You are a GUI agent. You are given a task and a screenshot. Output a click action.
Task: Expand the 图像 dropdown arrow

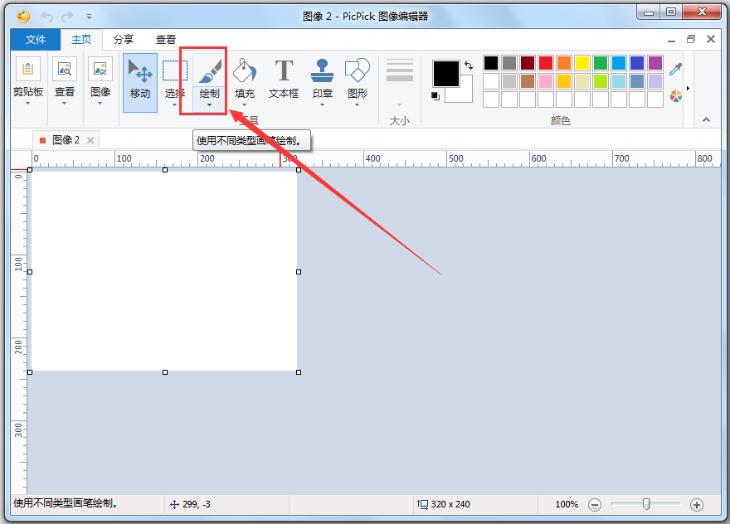coord(100,103)
